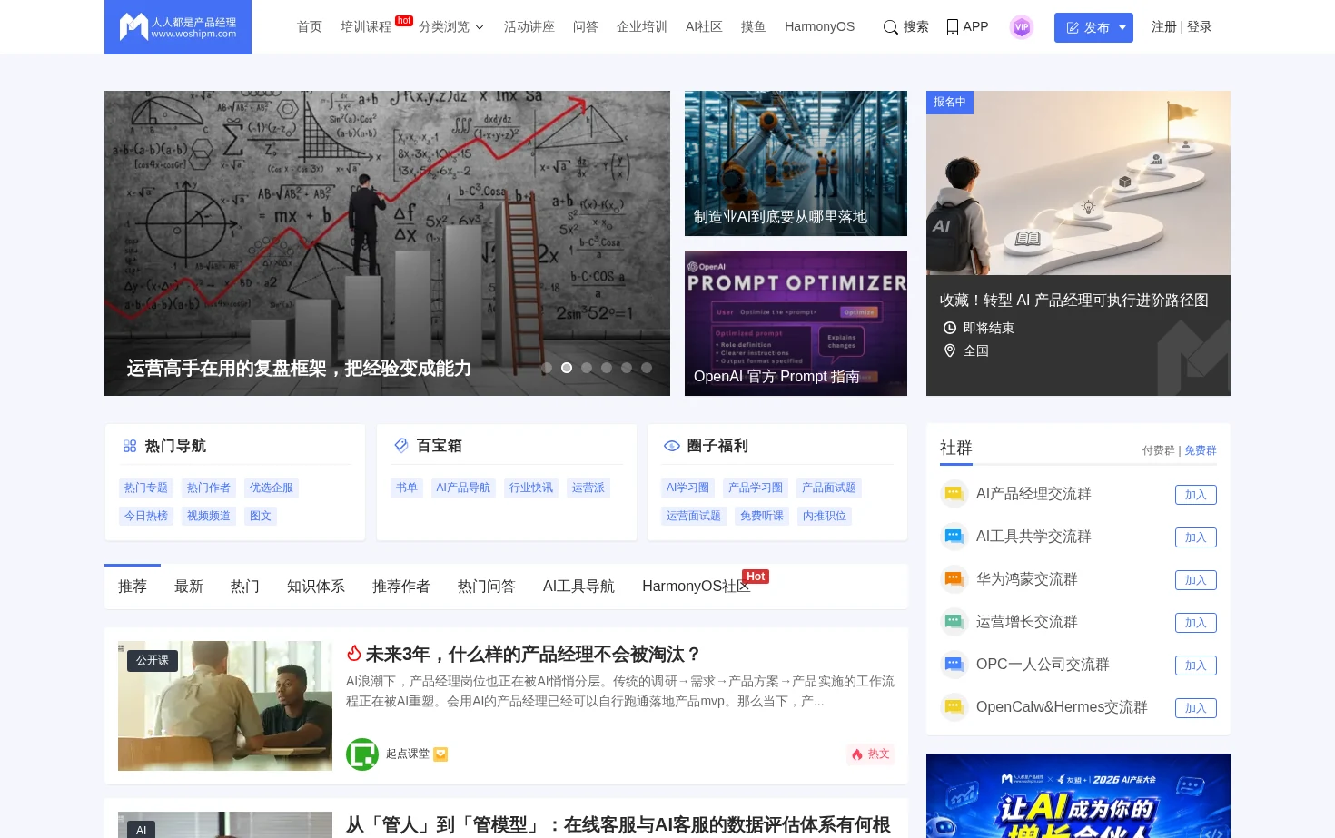Open the VIP badge icon
The width and height of the screenshot is (1335, 838).
(x=1022, y=27)
